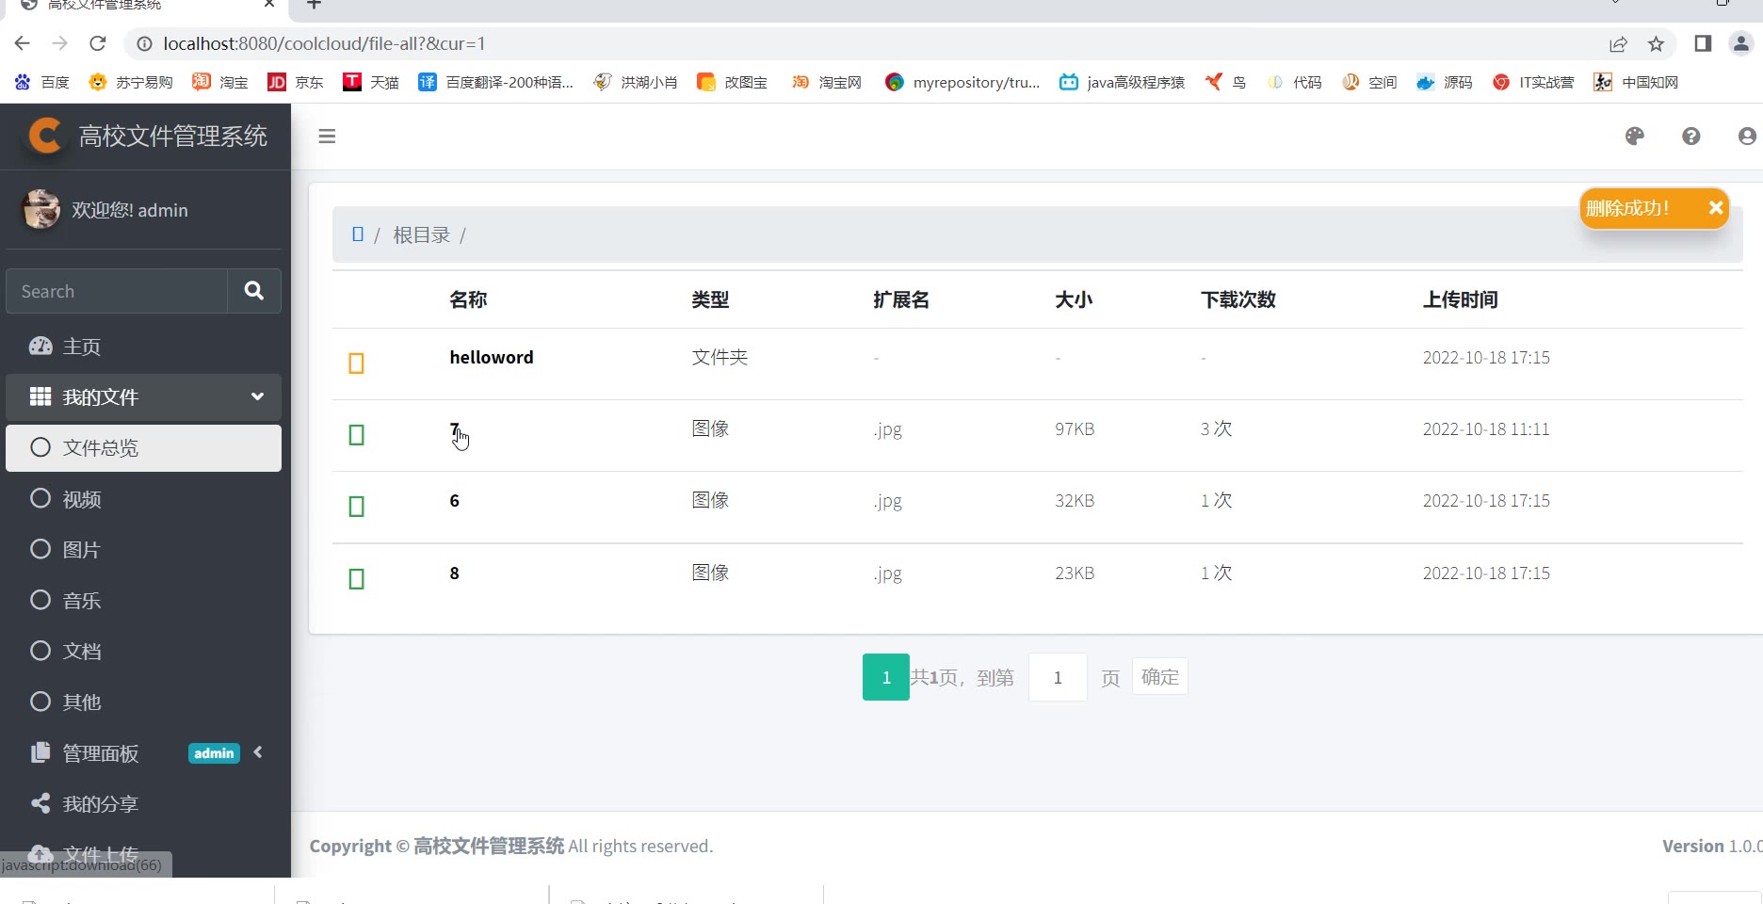Click the 确定 pagination button
The width and height of the screenshot is (1763, 904).
[1159, 677]
